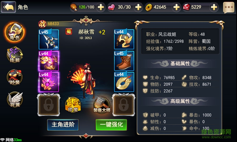This screenshot has width=237, height=142.
Task: Click the 主角进阶 button
Action: pos(63,125)
